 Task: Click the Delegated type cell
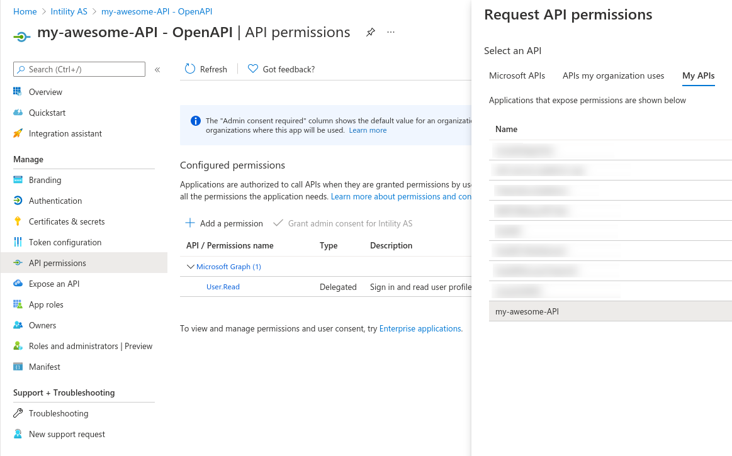(338, 287)
